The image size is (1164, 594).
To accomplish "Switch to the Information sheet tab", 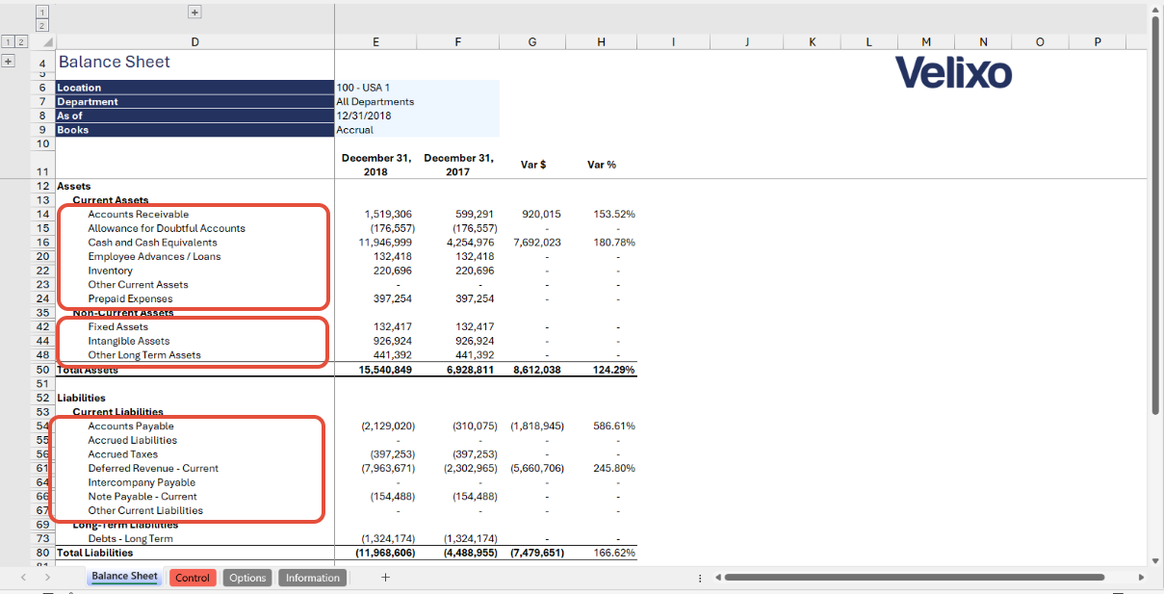I will click(x=313, y=578).
